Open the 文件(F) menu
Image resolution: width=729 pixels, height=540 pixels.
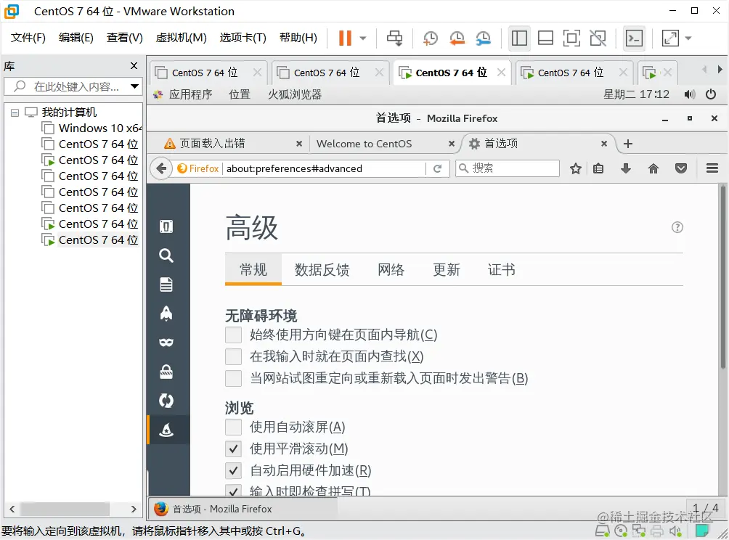(x=28, y=38)
